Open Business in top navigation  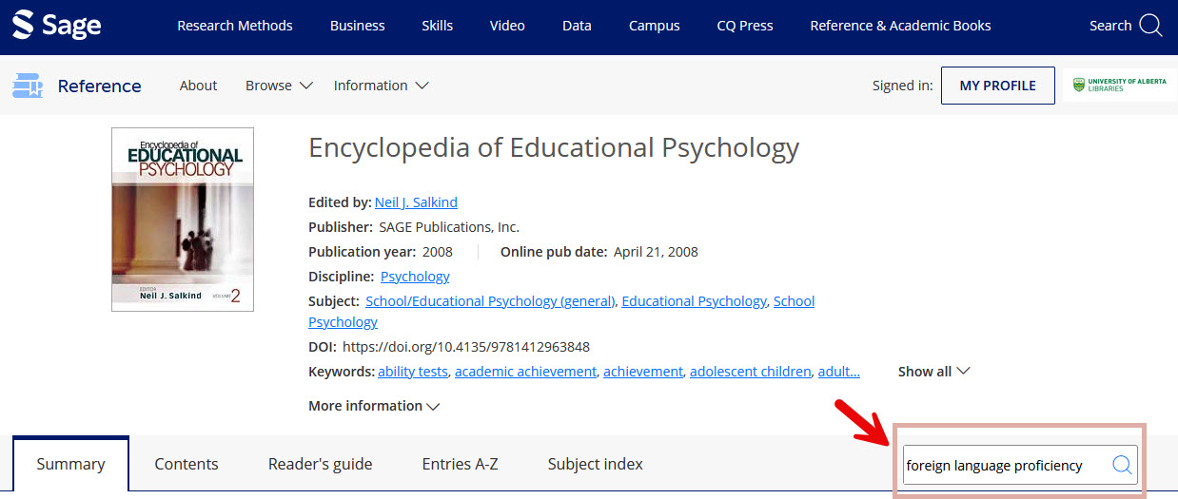pyautogui.click(x=357, y=26)
